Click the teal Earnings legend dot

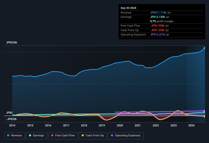point(30,135)
